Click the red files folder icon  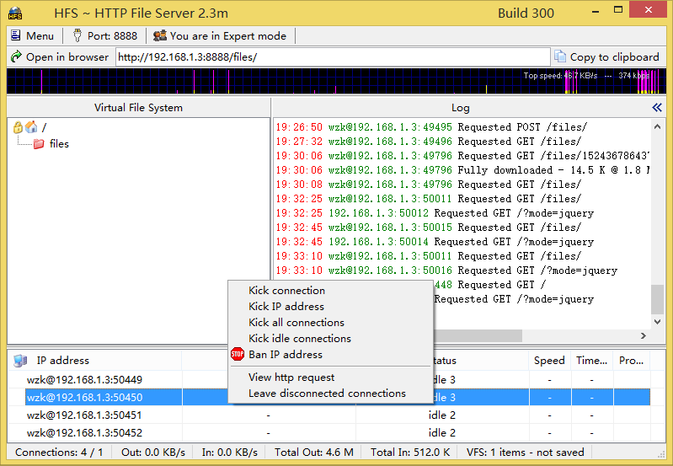39,143
